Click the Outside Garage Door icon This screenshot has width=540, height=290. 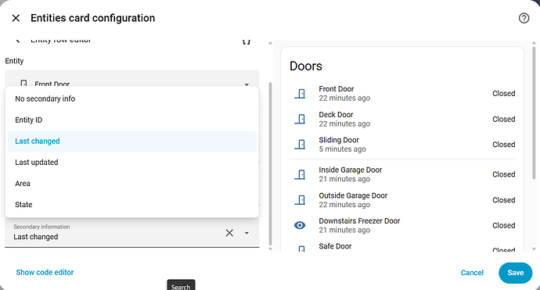[x=300, y=200]
